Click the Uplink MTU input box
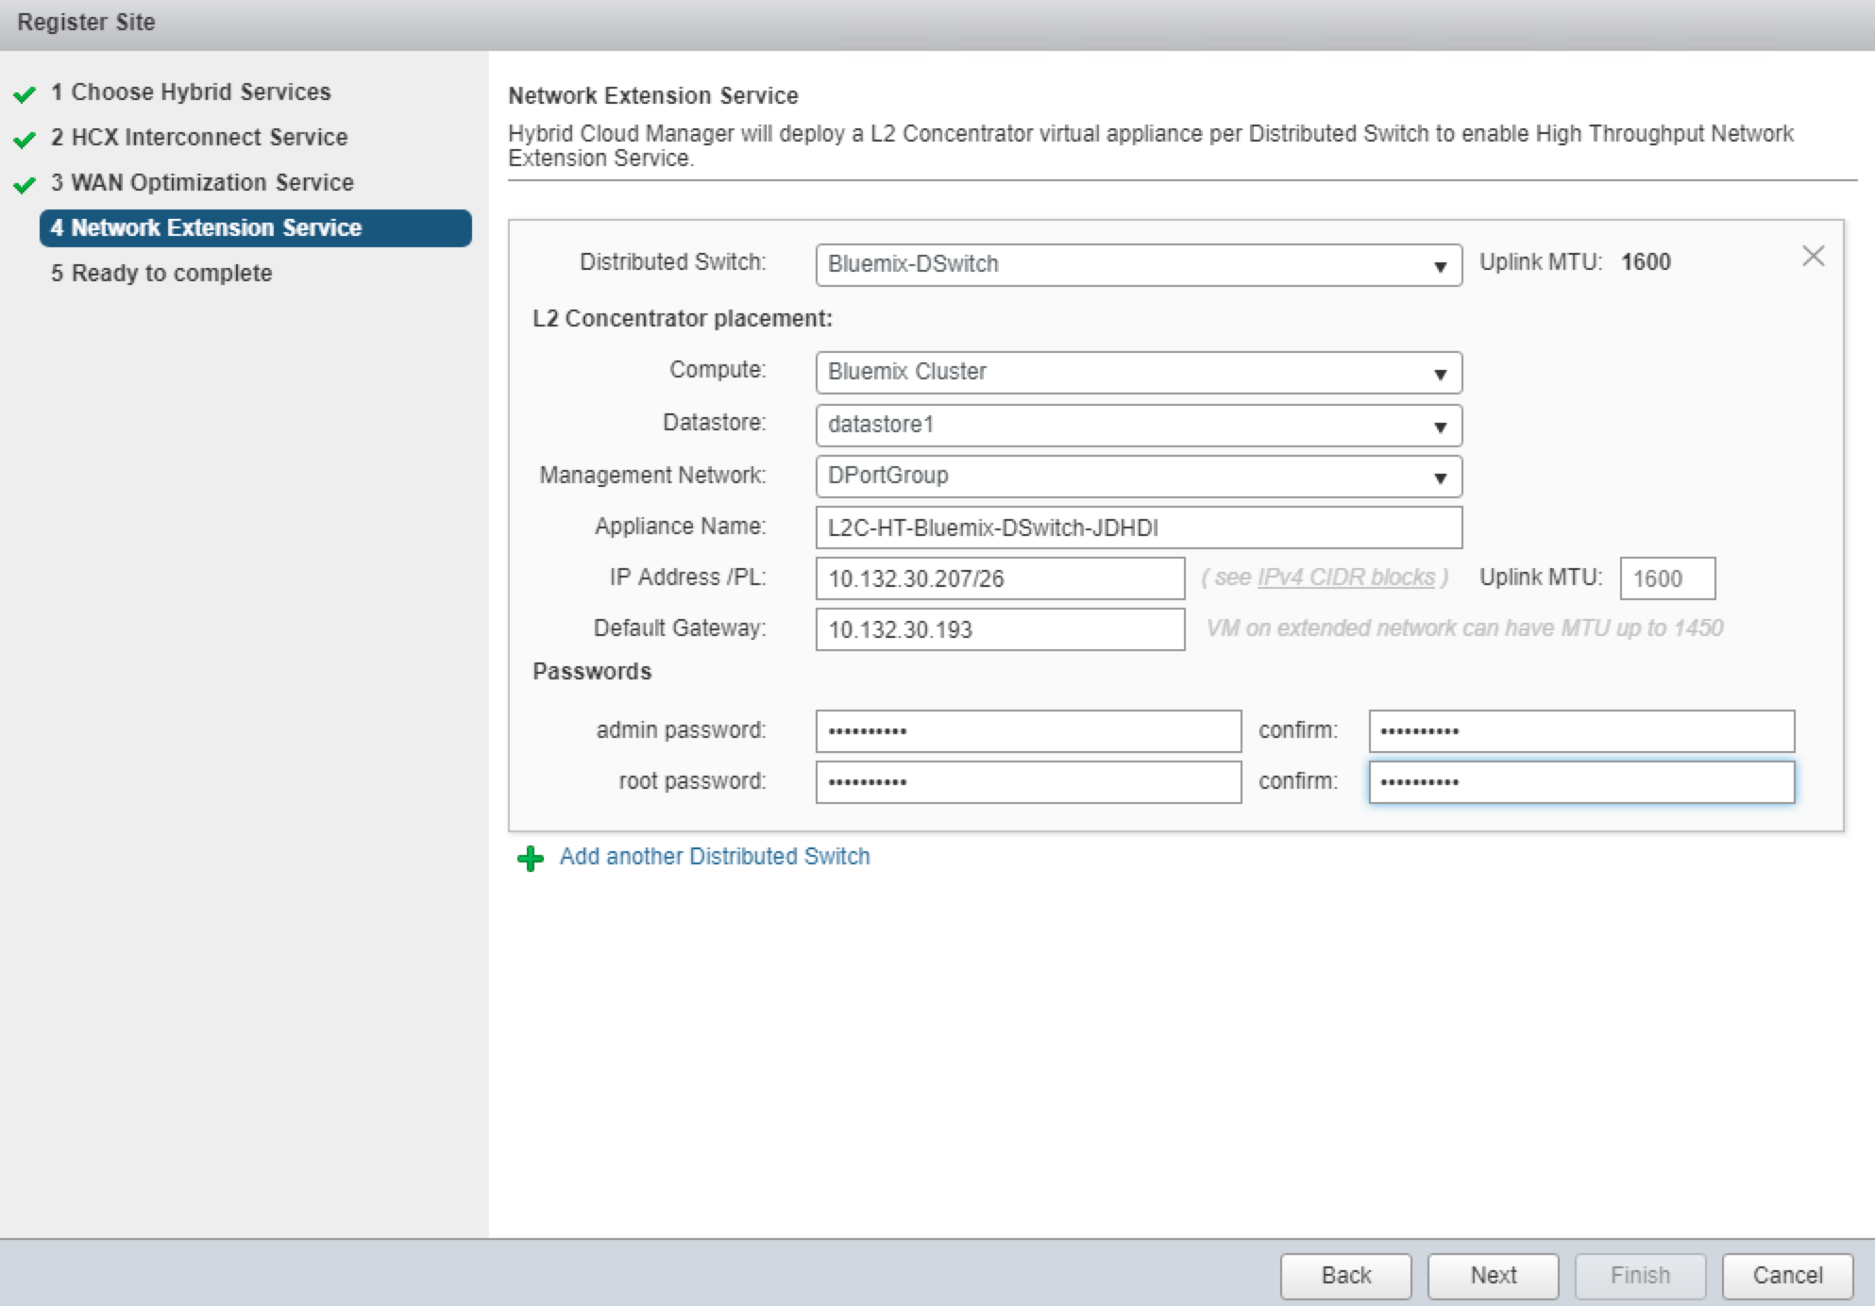Image resolution: width=1875 pixels, height=1306 pixels. point(1666,578)
